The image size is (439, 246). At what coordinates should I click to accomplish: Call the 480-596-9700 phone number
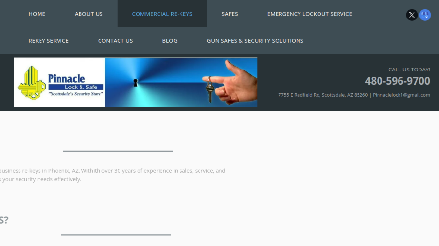click(x=397, y=81)
